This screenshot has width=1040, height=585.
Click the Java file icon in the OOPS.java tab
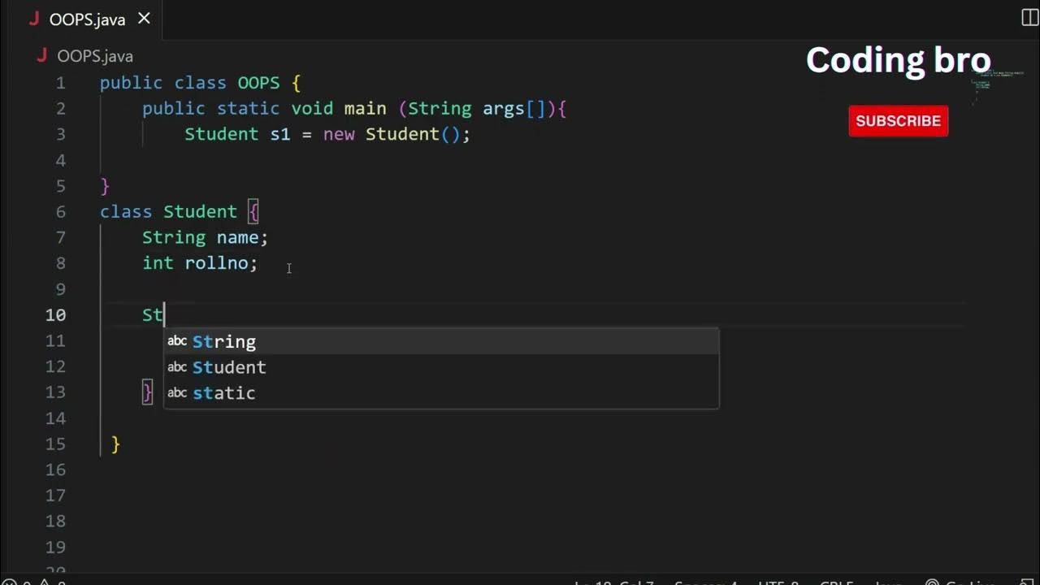(34, 19)
